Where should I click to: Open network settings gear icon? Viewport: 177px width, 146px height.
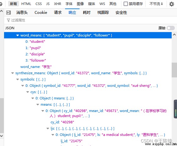tap(172, 4)
